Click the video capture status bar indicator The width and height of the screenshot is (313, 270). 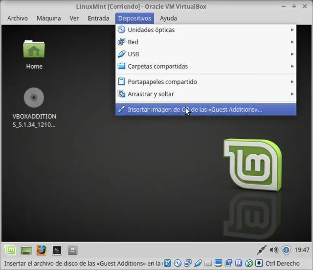coord(228,263)
